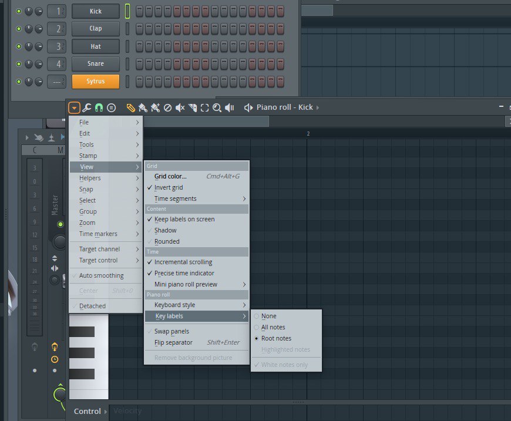Expand Mini piano roll preview submenu
The image size is (511, 421).
click(197, 284)
